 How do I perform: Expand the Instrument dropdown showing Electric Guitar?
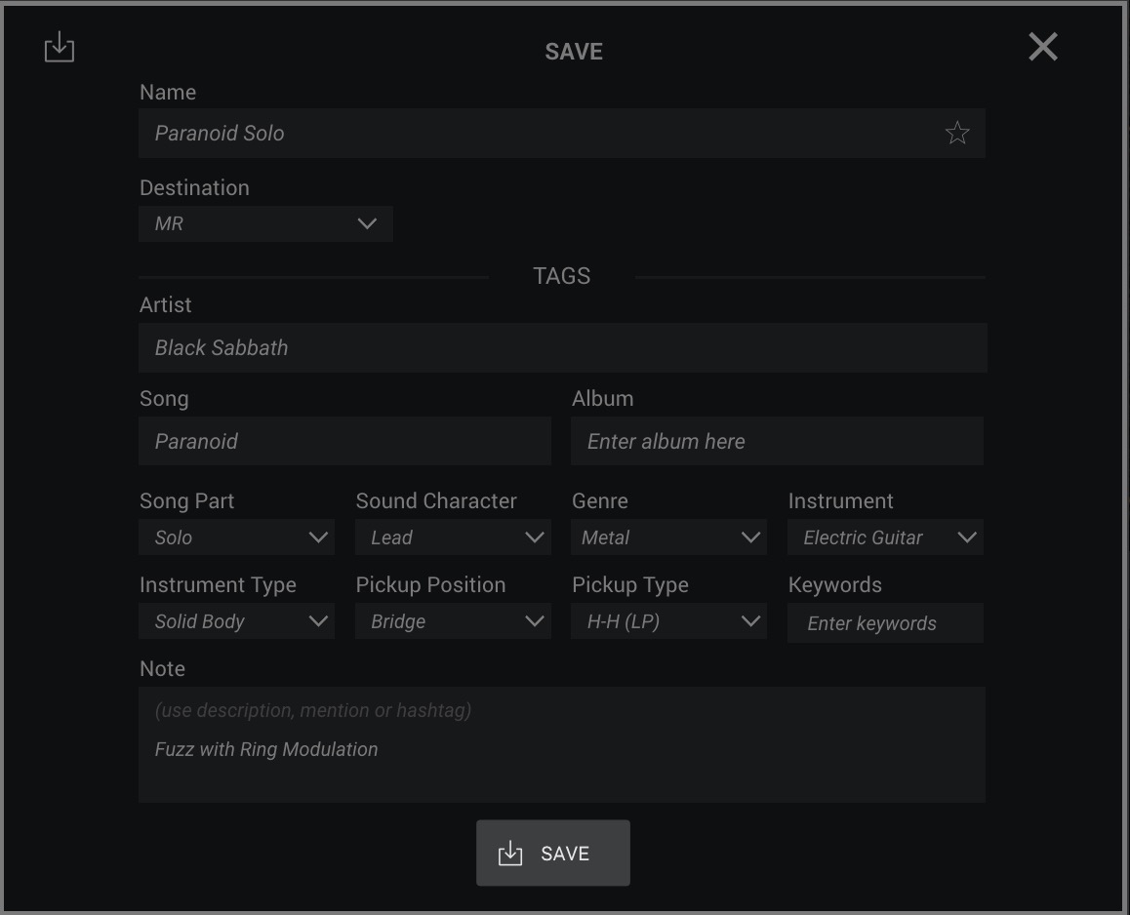click(x=885, y=537)
